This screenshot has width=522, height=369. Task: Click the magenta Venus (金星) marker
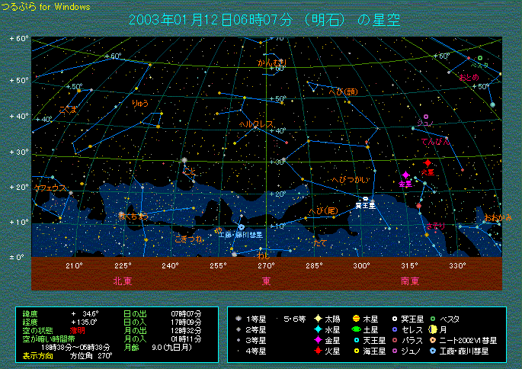(x=406, y=175)
